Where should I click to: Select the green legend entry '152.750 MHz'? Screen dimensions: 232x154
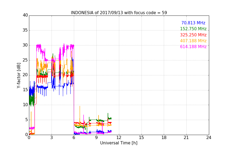click(x=193, y=29)
